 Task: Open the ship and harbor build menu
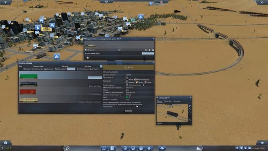149,148
